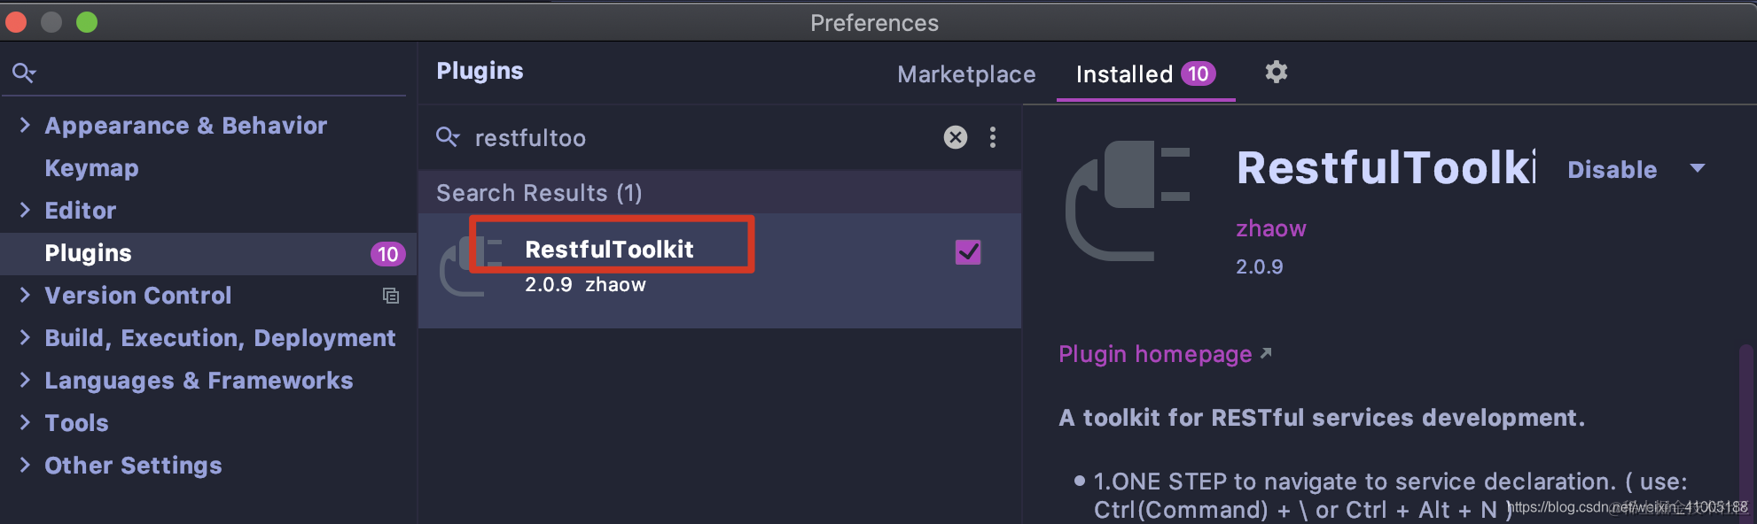Click the zhaow vendor link

(1271, 228)
